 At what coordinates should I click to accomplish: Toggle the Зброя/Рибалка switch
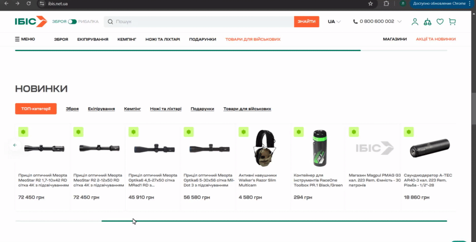pos(72,21)
